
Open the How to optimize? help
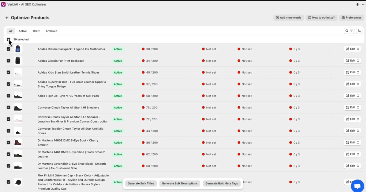click(321, 18)
